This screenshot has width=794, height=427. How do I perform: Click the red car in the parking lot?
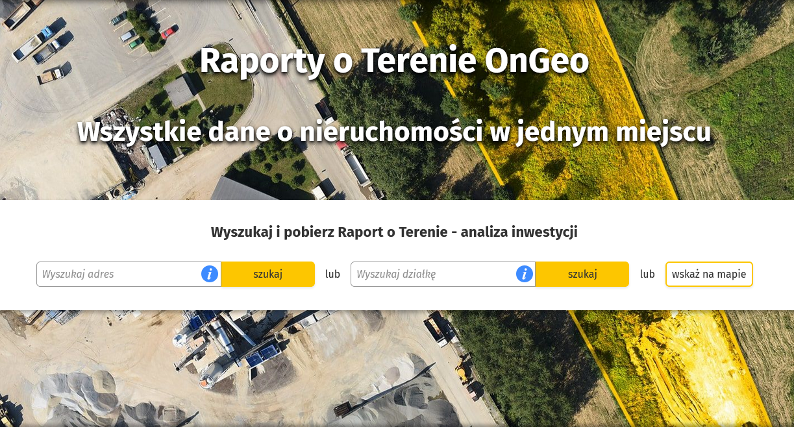coord(168,31)
